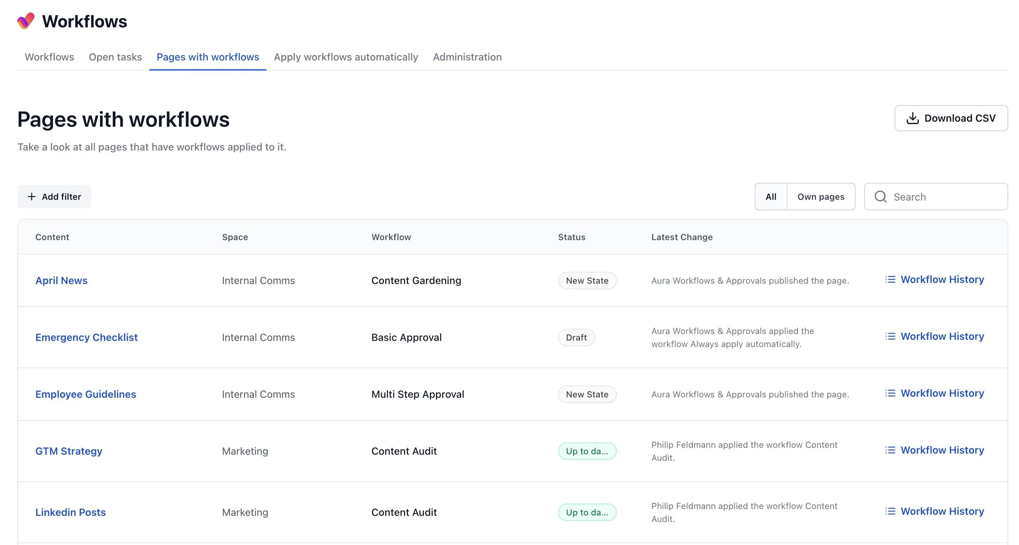This screenshot has width=1019, height=545.
Task: Click the Basic Approval workflow cell
Action: (x=406, y=337)
